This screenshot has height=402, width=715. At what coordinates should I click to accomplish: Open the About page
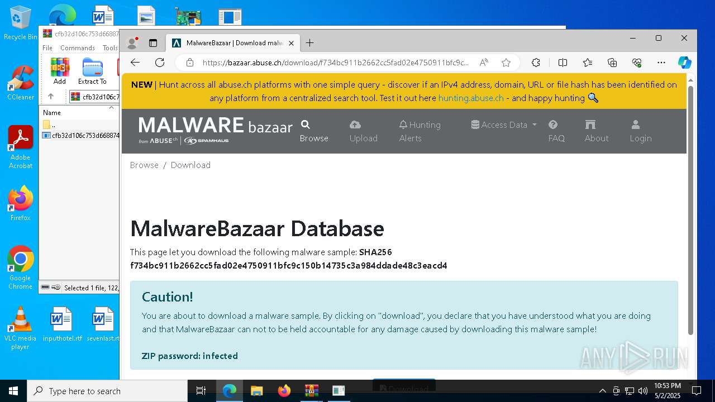tap(596, 131)
